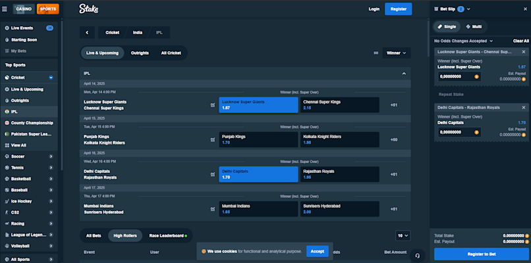Expand the Bet Slip dropdown arrow
Image resolution: width=531 pixels, height=263 pixels.
click(x=468, y=9)
